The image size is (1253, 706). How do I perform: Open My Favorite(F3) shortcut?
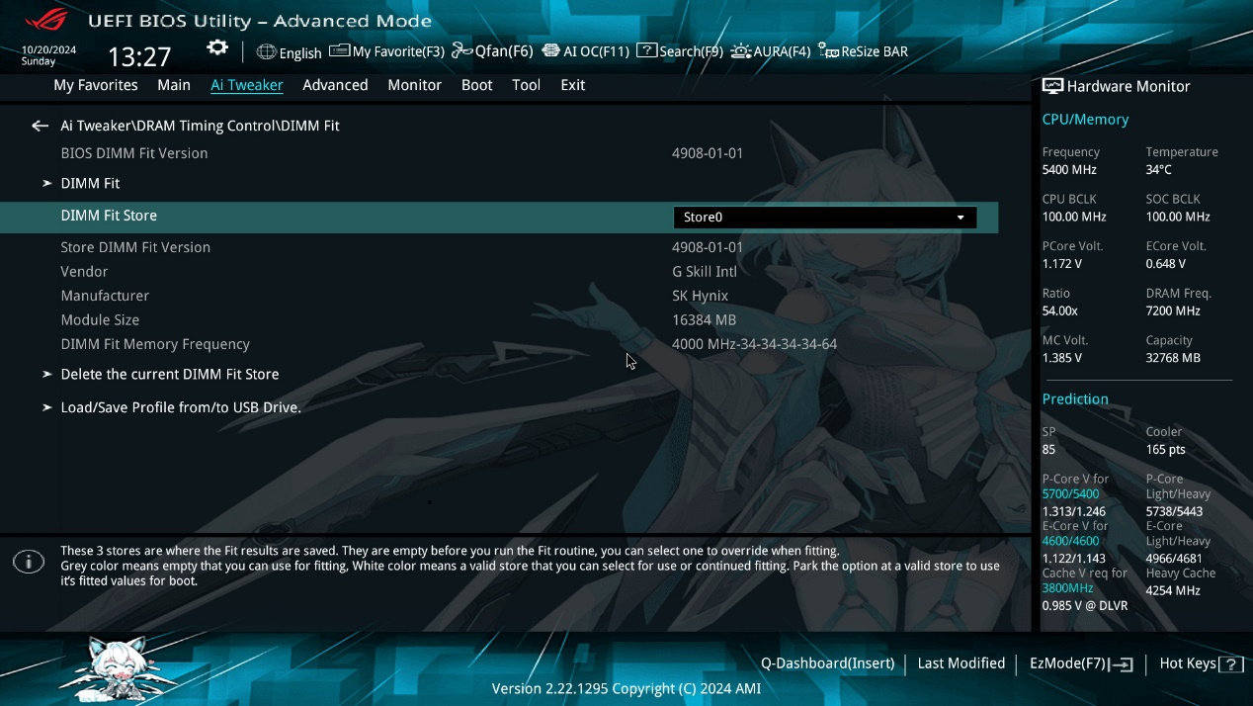tap(386, 51)
